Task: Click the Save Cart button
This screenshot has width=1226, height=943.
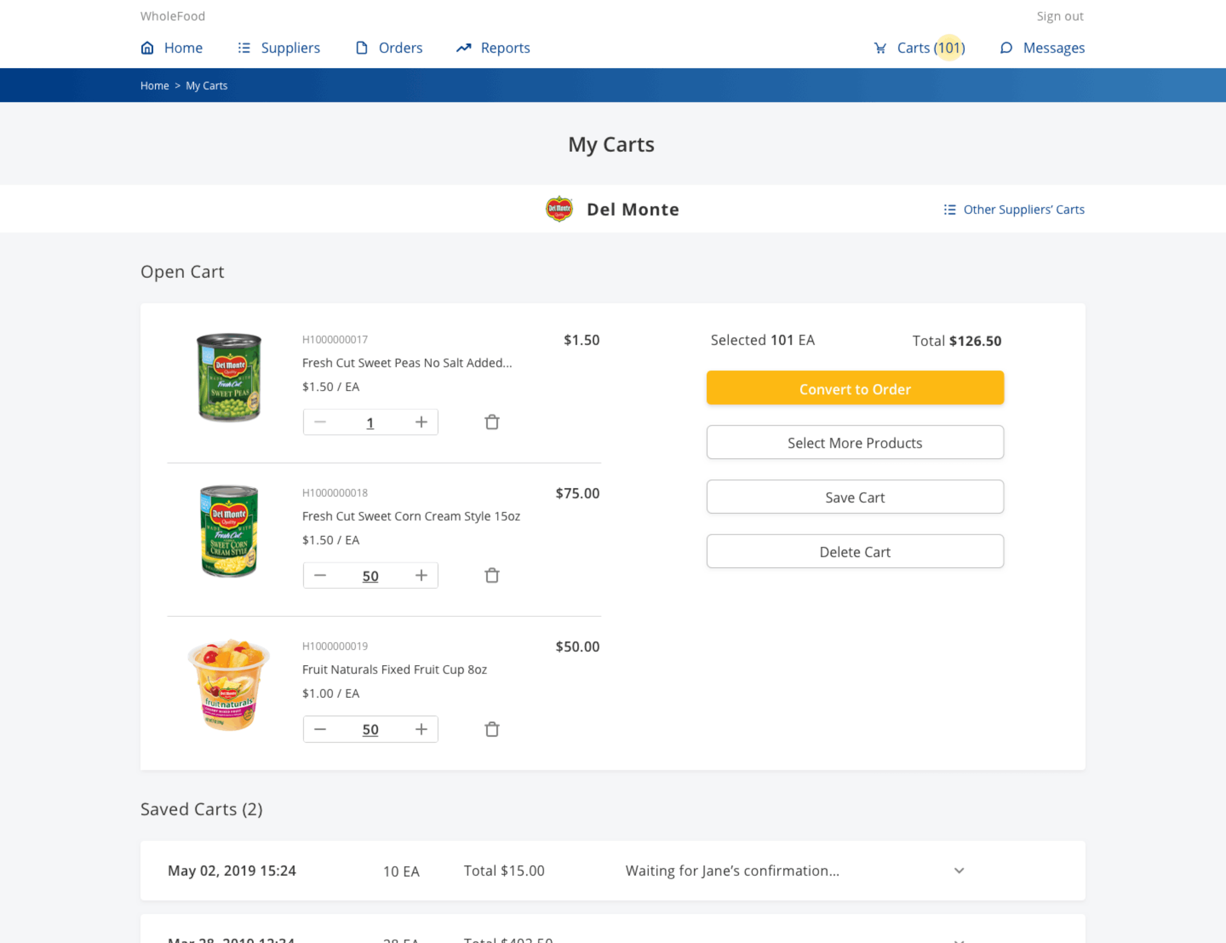Action: 855,497
